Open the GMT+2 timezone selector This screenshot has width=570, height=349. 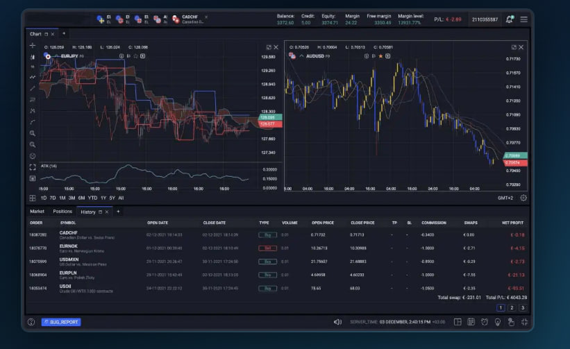pyautogui.click(x=505, y=198)
